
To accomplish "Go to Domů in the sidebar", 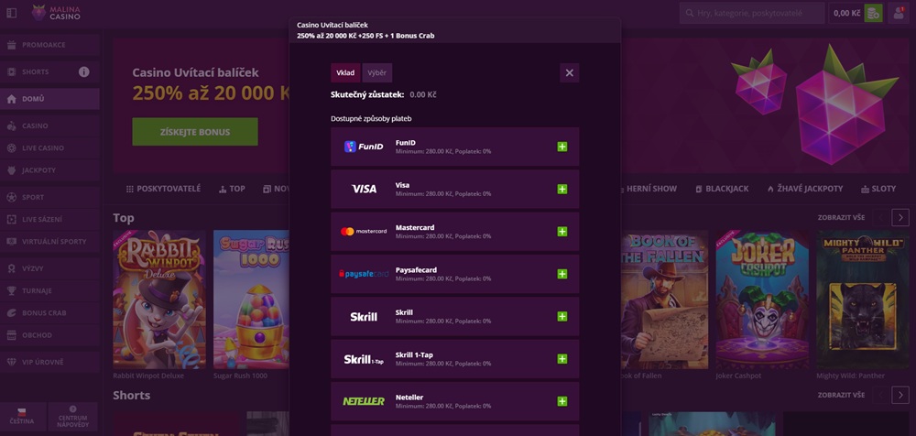I will [49, 99].
